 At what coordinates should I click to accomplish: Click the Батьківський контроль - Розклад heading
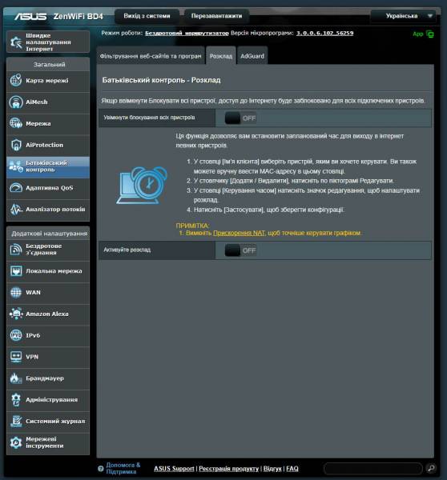click(x=161, y=80)
